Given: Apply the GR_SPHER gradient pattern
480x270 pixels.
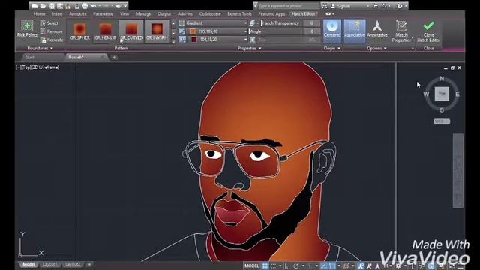Looking at the screenshot, I should (x=80, y=31).
